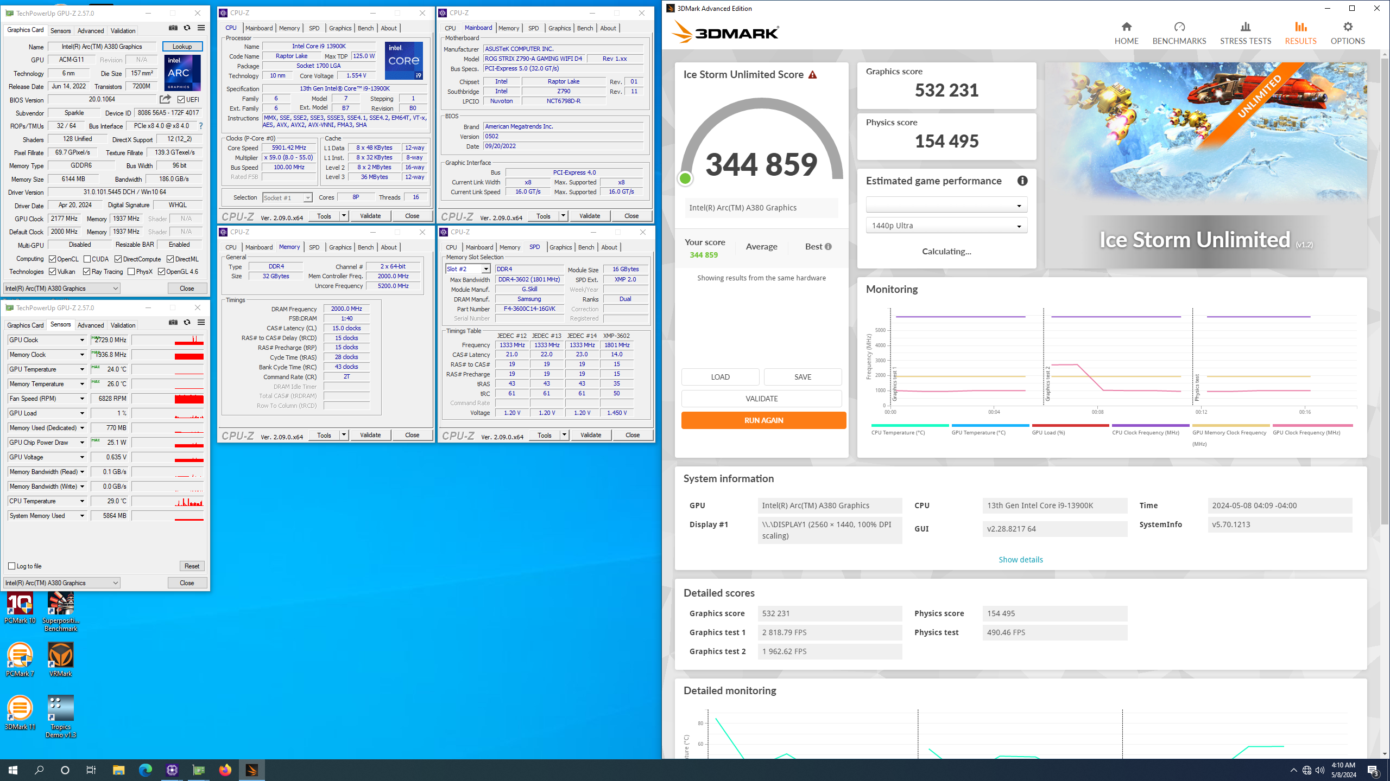Expand Fan Speed (RPM) sensor dropdown

(82, 399)
